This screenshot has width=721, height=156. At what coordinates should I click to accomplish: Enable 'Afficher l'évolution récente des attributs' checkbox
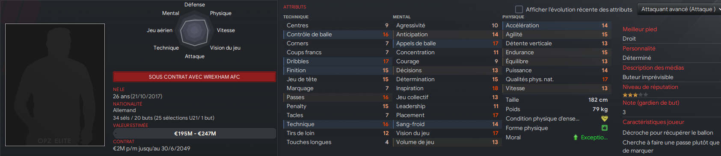(x=519, y=9)
